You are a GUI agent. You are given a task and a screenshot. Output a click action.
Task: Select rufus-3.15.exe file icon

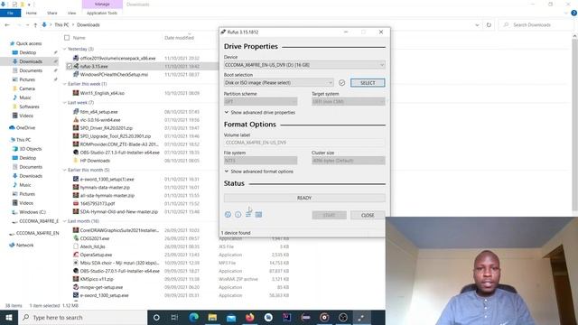tap(76, 66)
